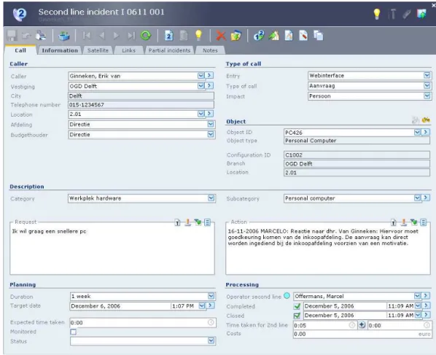Image resolution: width=436 pixels, height=355 pixels.
Task: Switch to the Information tab
Action: 60,50
